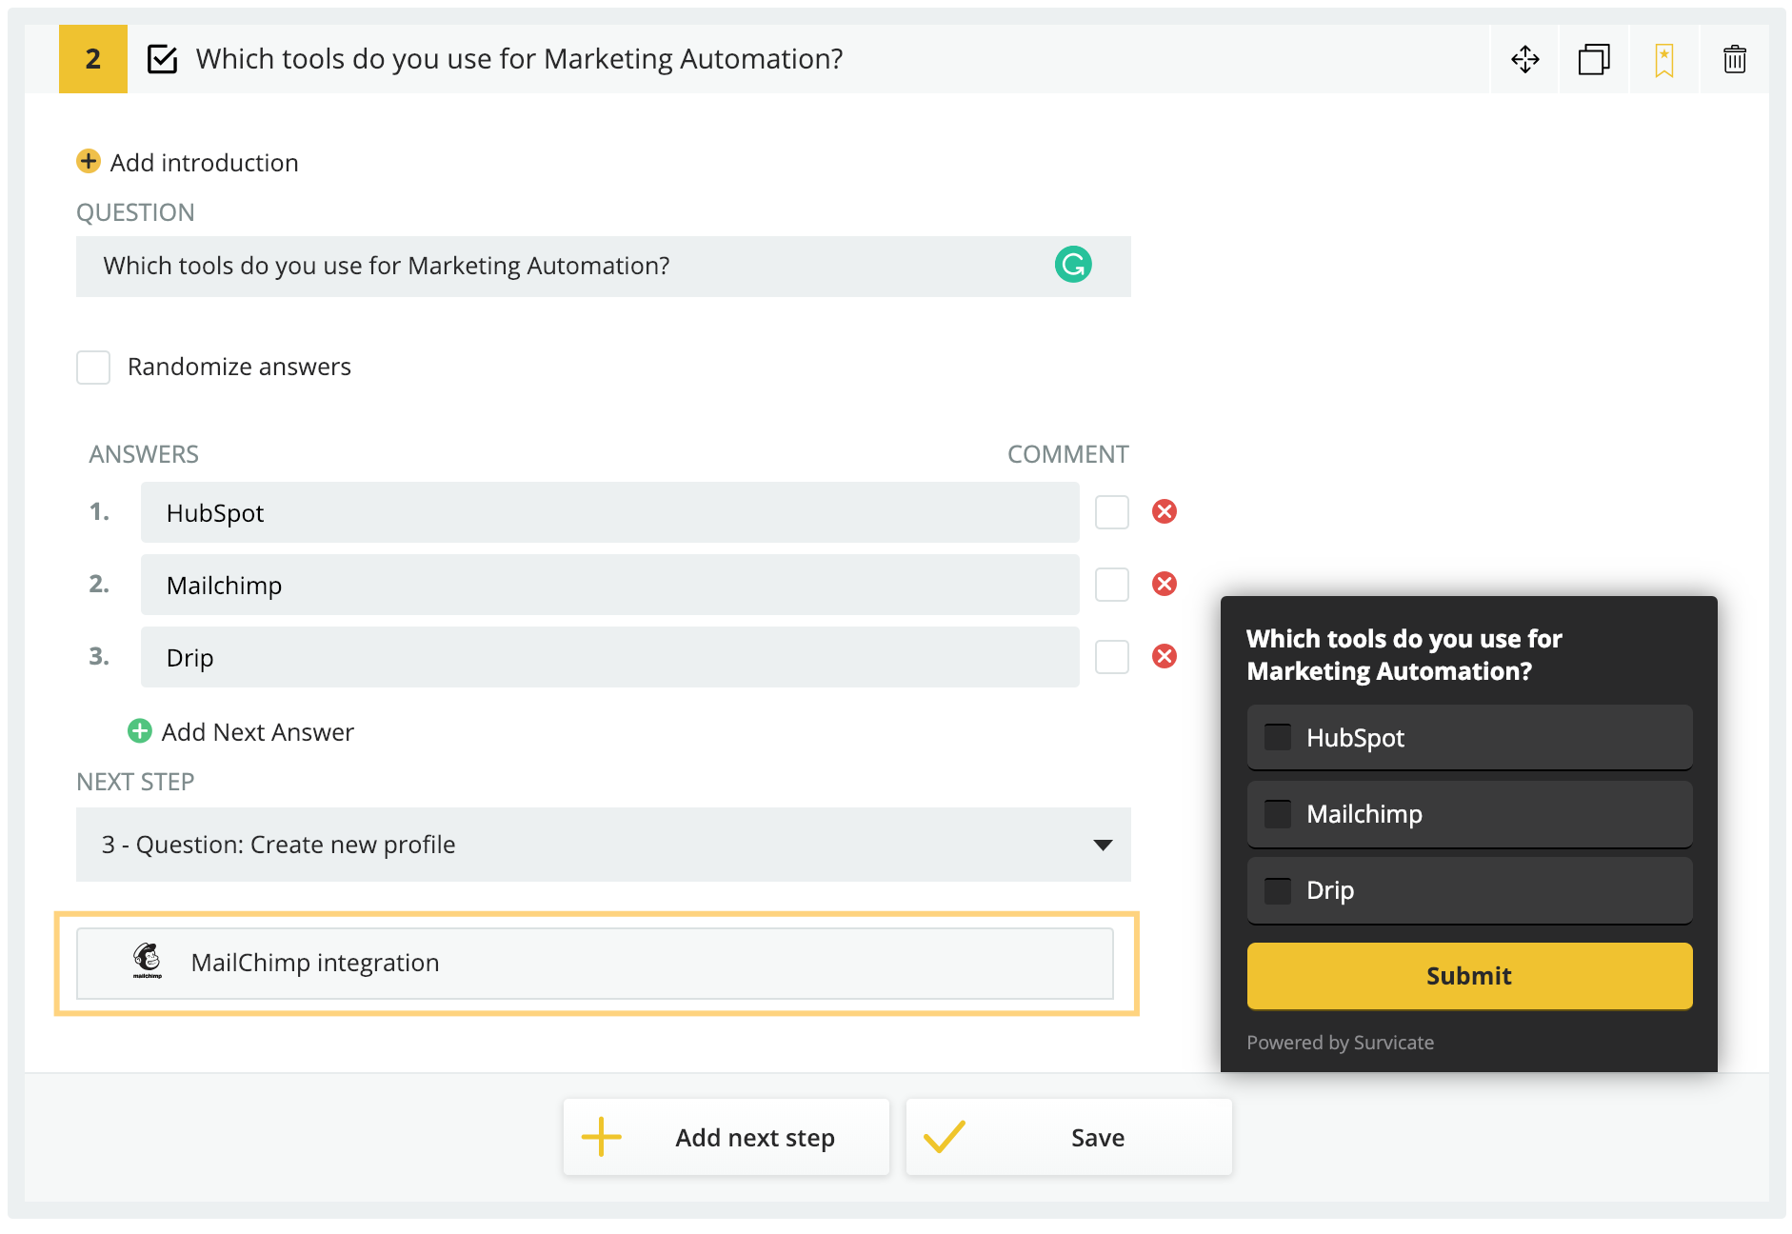Enable the comment checkbox for Mailchimp

(1111, 585)
